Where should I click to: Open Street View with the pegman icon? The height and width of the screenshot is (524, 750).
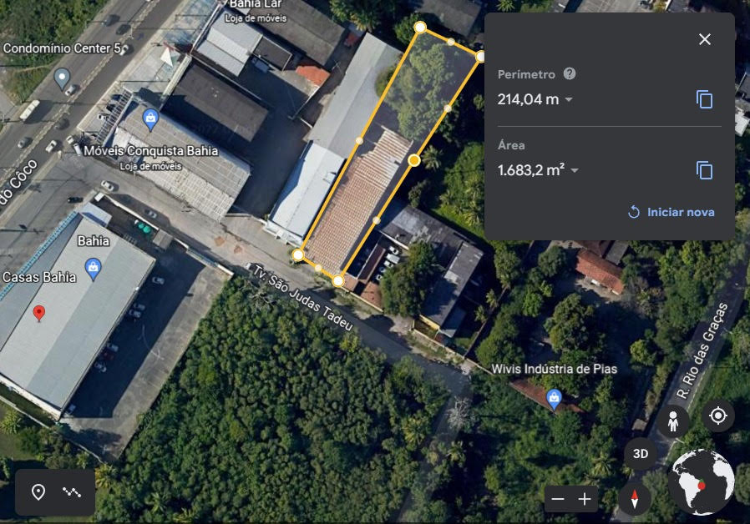[x=672, y=421]
